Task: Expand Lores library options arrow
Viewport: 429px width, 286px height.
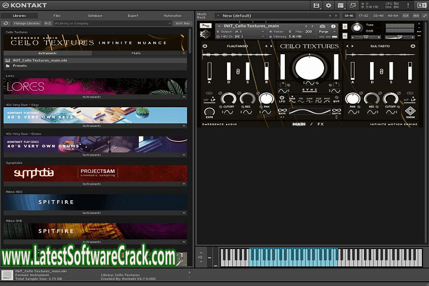Action: click(x=184, y=97)
